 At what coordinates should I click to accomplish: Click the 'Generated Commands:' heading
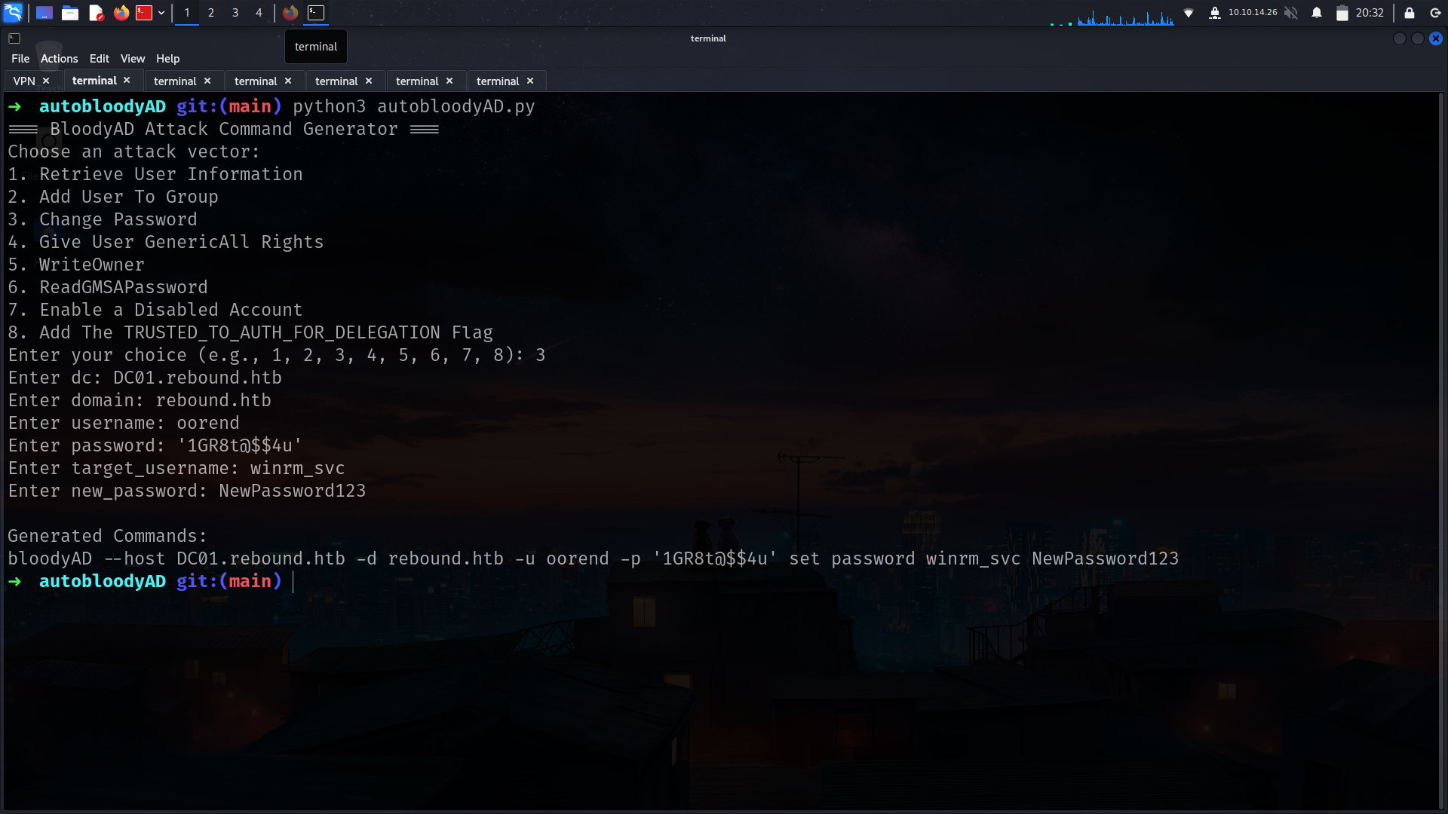pyautogui.click(x=108, y=536)
